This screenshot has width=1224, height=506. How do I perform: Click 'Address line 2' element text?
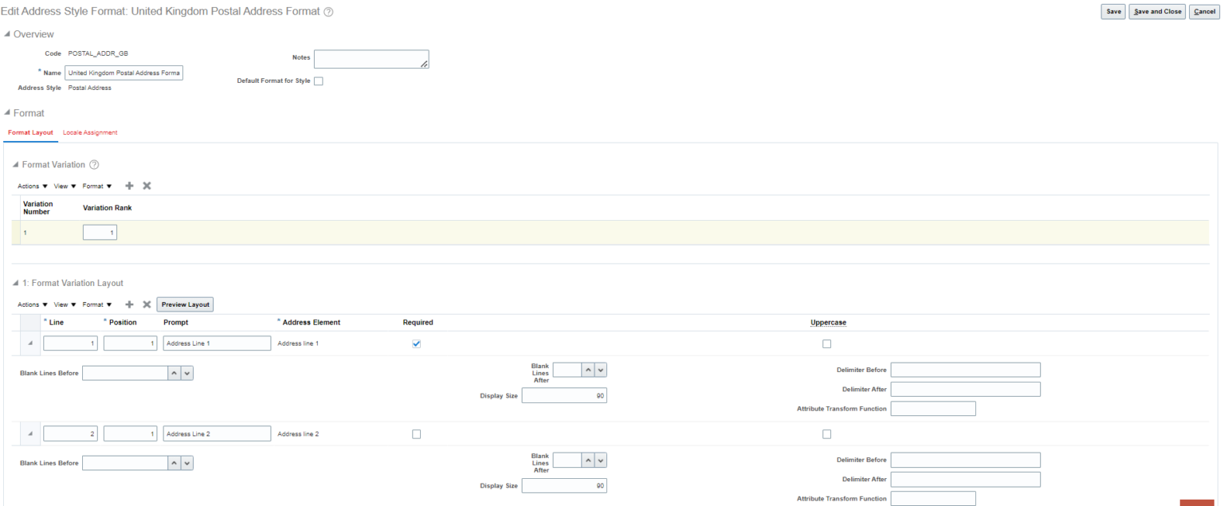click(298, 434)
